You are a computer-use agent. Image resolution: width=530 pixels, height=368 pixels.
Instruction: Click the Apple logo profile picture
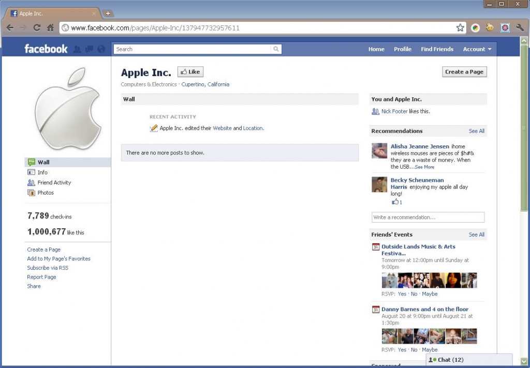click(68, 109)
